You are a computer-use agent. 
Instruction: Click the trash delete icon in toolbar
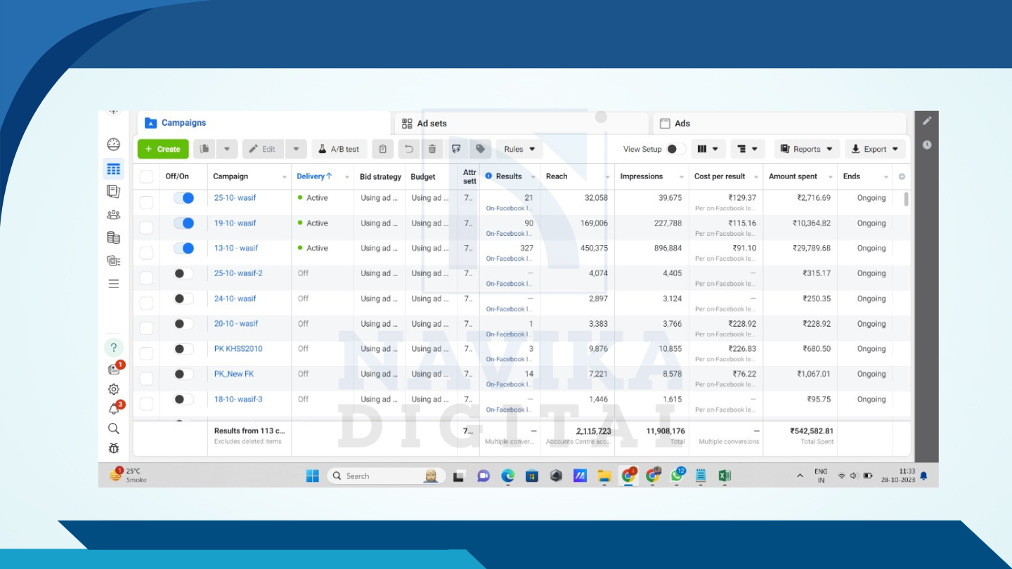(x=432, y=149)
